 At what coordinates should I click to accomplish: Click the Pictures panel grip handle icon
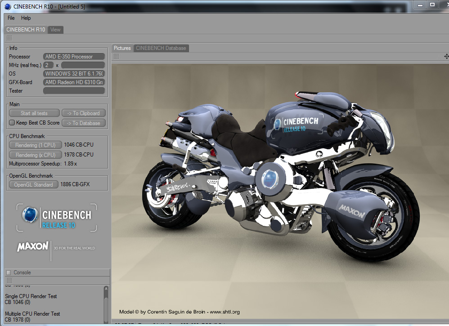[116, 56]
